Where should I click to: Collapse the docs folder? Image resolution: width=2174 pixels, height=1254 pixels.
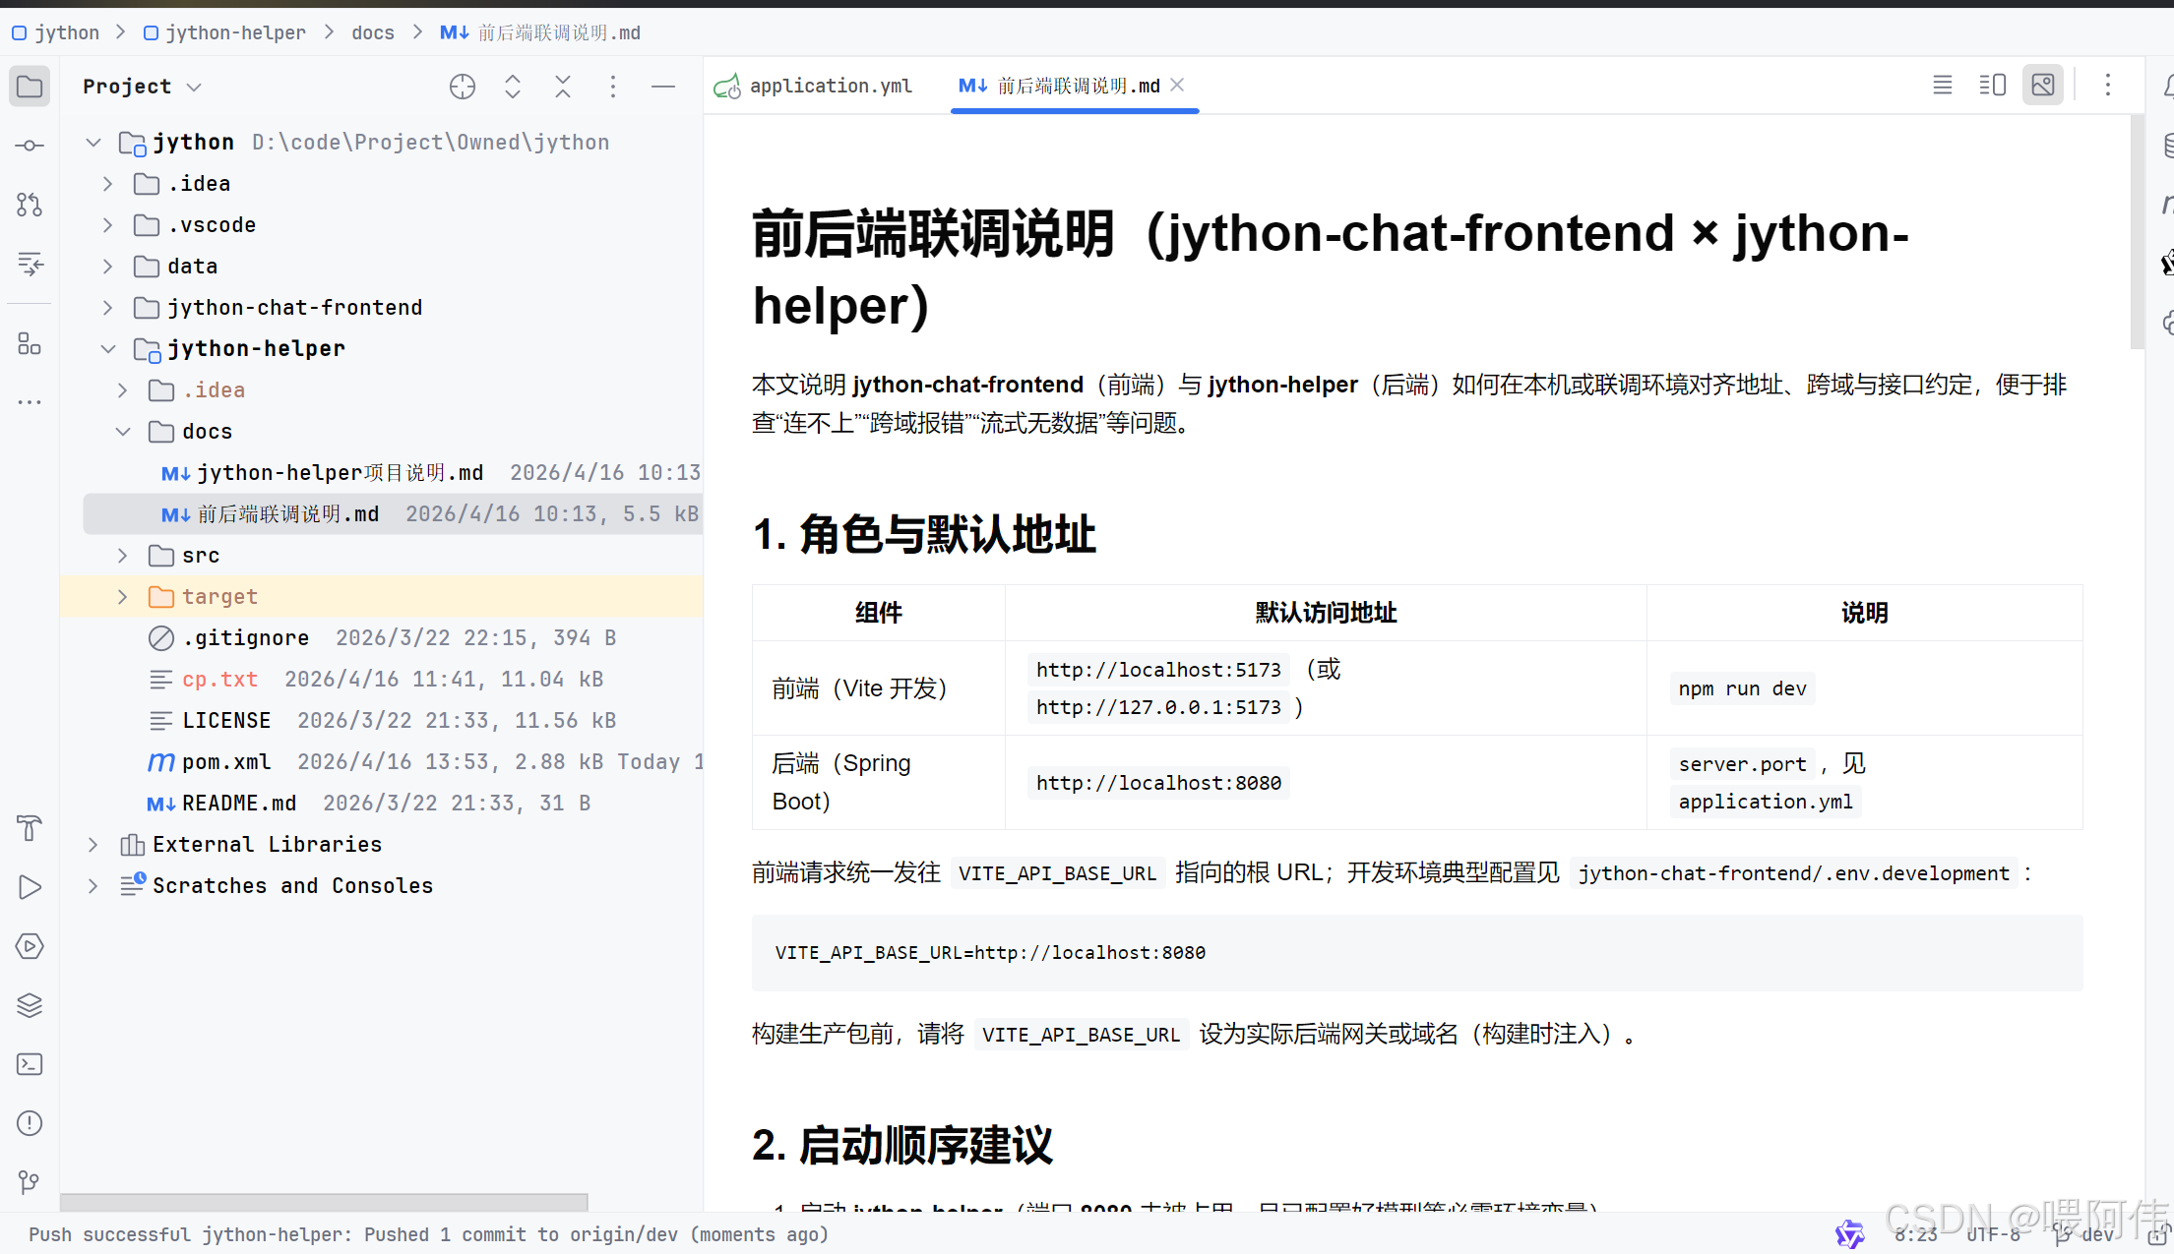pos(123,432)
